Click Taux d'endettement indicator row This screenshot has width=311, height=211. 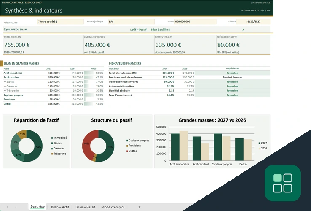121,95
